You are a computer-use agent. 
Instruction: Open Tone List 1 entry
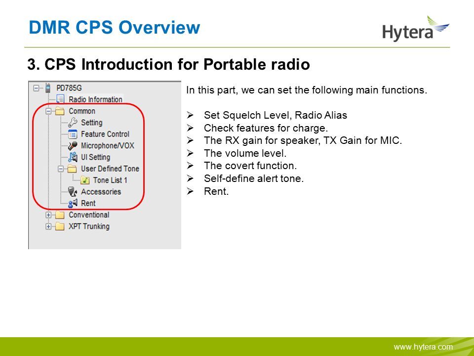coord(110,180)
